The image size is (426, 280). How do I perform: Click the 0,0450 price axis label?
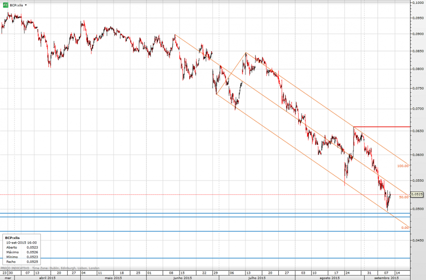[418, 240]
